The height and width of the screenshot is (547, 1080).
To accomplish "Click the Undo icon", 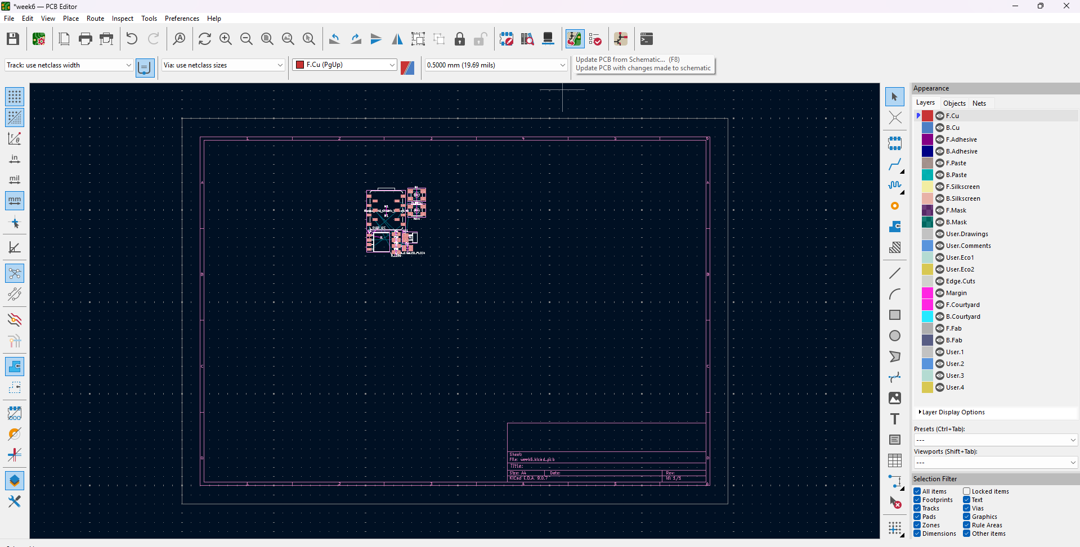I will point(132,39).
